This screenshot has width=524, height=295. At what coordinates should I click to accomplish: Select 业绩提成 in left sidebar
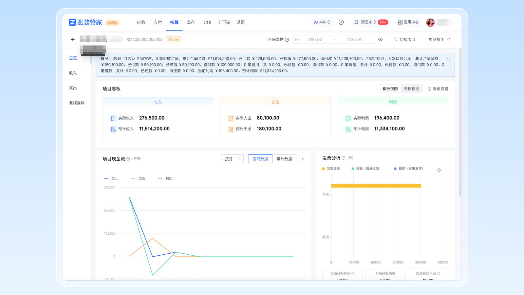pyautogui.click(x=77, y=103)
